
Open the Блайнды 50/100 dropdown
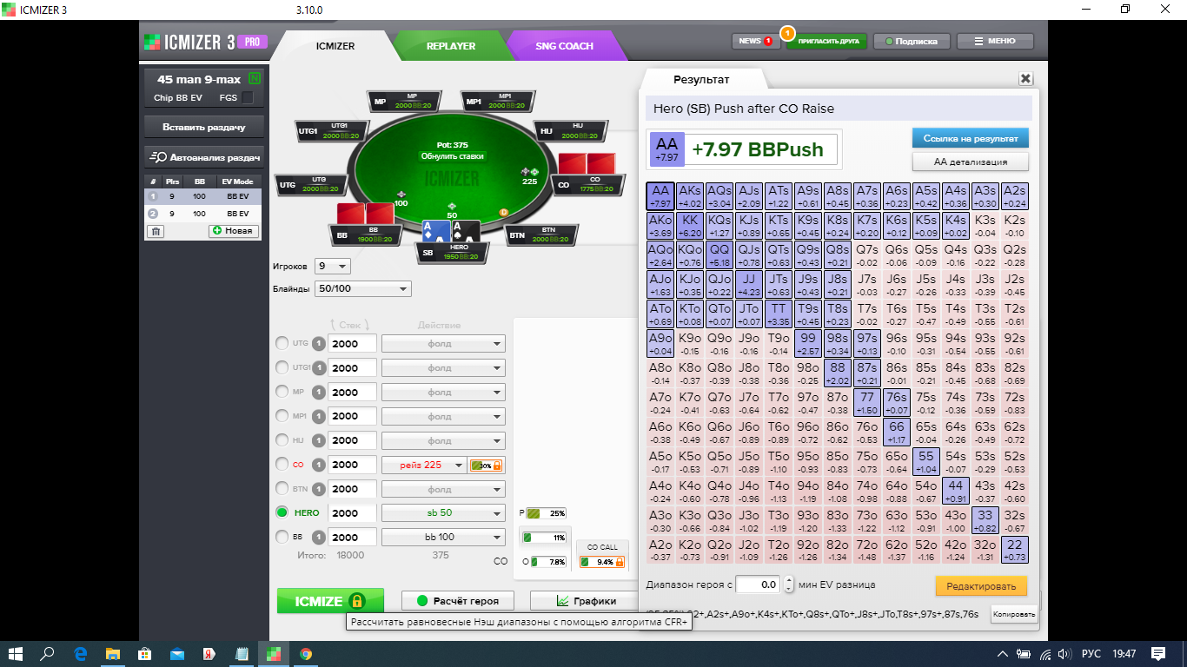[363, 289]
